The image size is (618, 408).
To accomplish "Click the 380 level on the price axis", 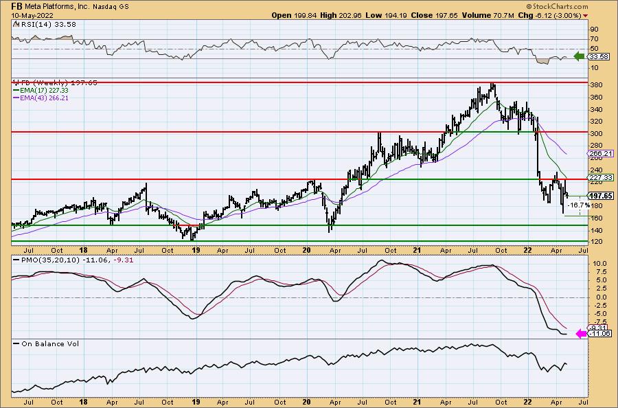I will [x=596, y=84].
